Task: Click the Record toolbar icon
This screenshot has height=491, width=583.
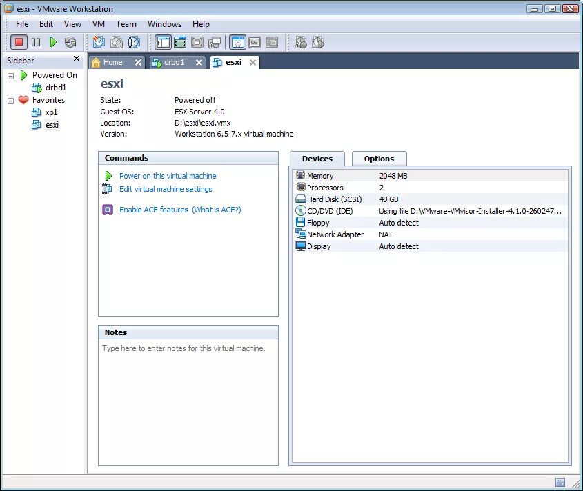Action: pyautogui.click(x=300, y=42)
